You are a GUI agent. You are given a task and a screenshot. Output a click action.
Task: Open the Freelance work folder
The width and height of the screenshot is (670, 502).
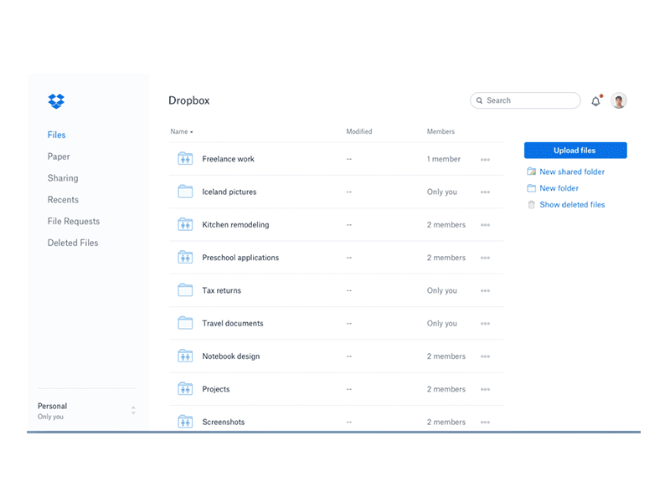click(x=228, y=159)
